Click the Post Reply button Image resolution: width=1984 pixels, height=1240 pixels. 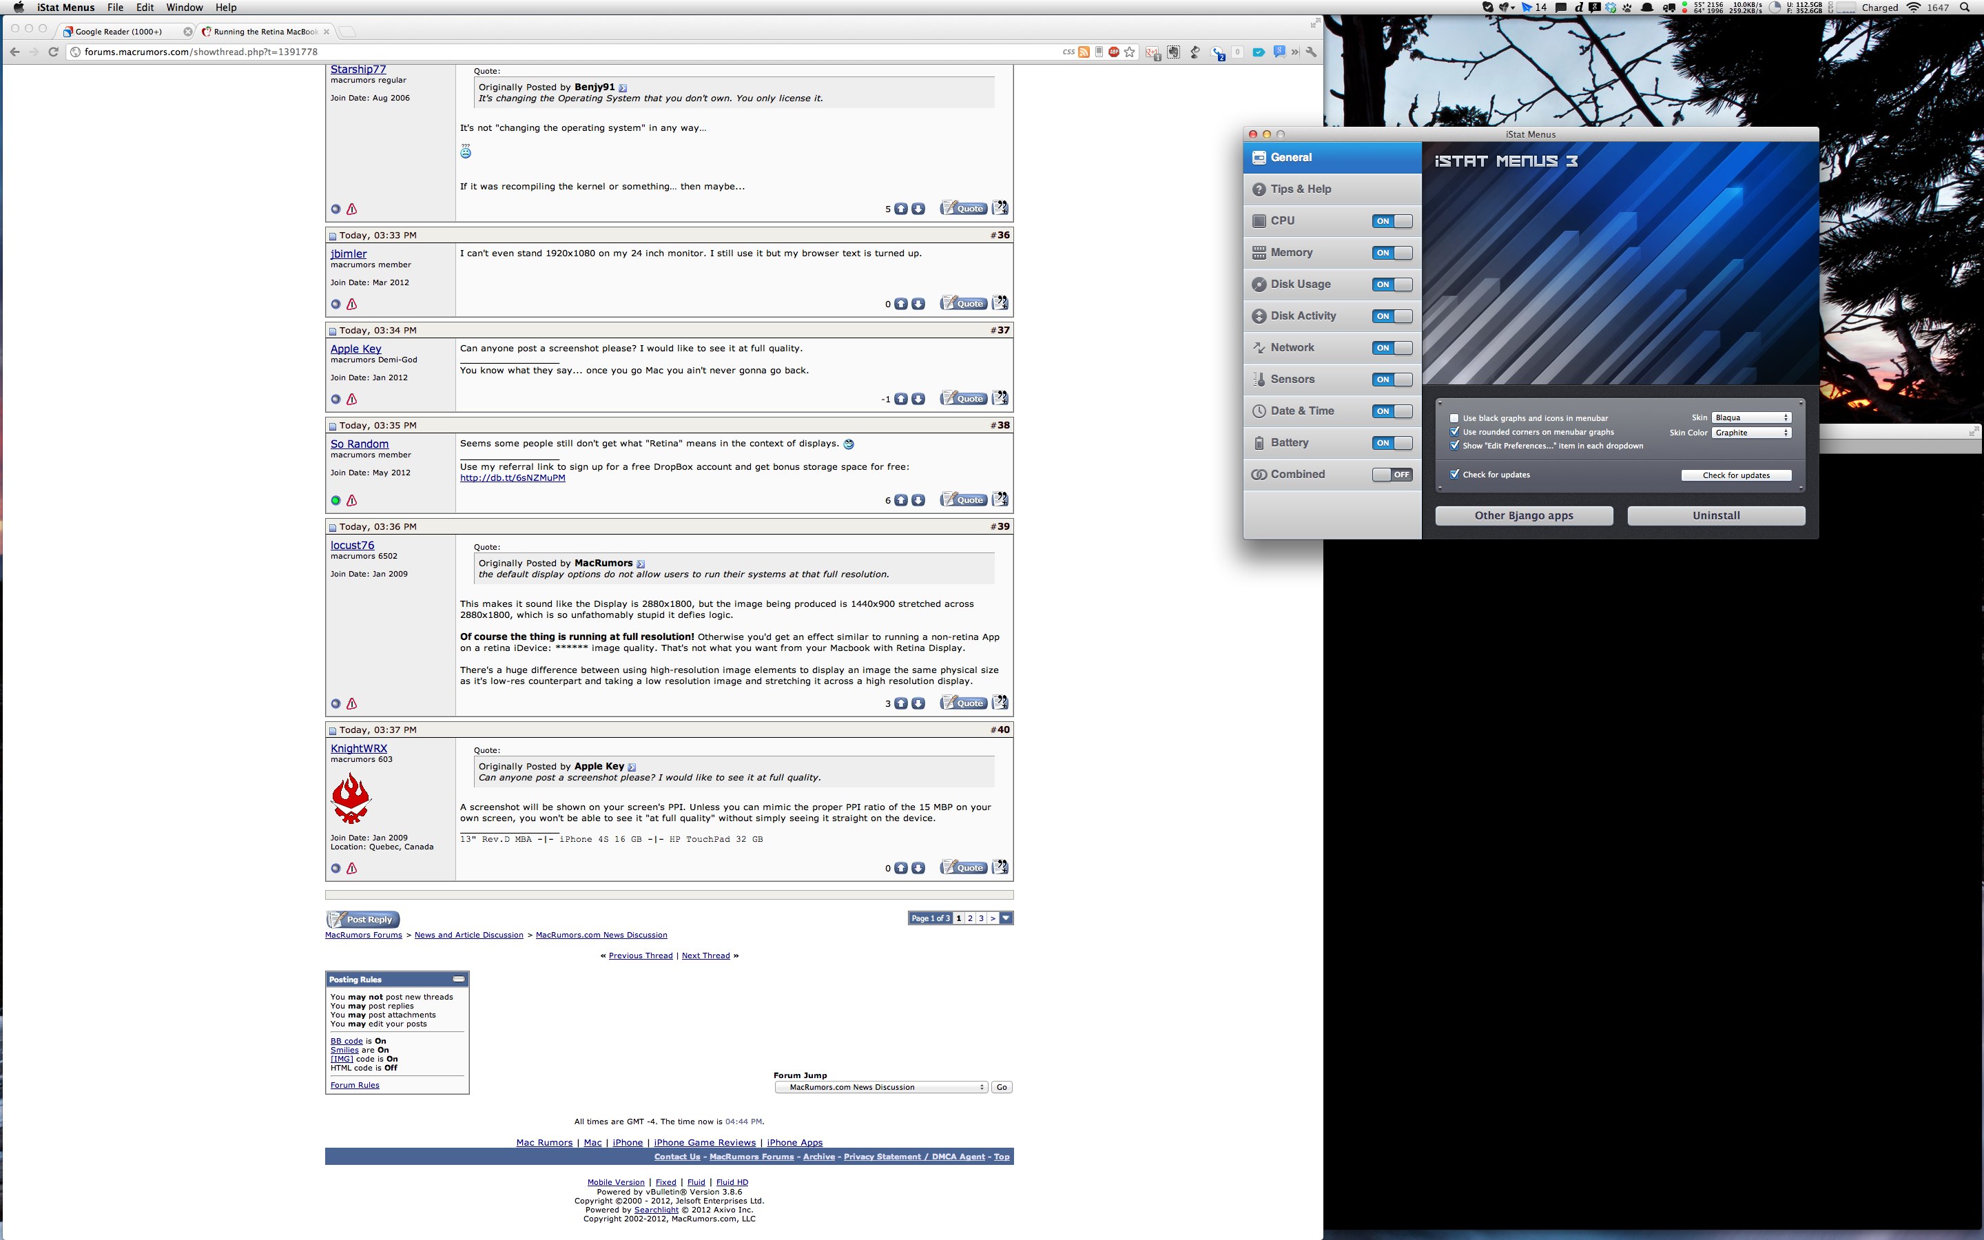pyautogui.click(x=363, y=920)
